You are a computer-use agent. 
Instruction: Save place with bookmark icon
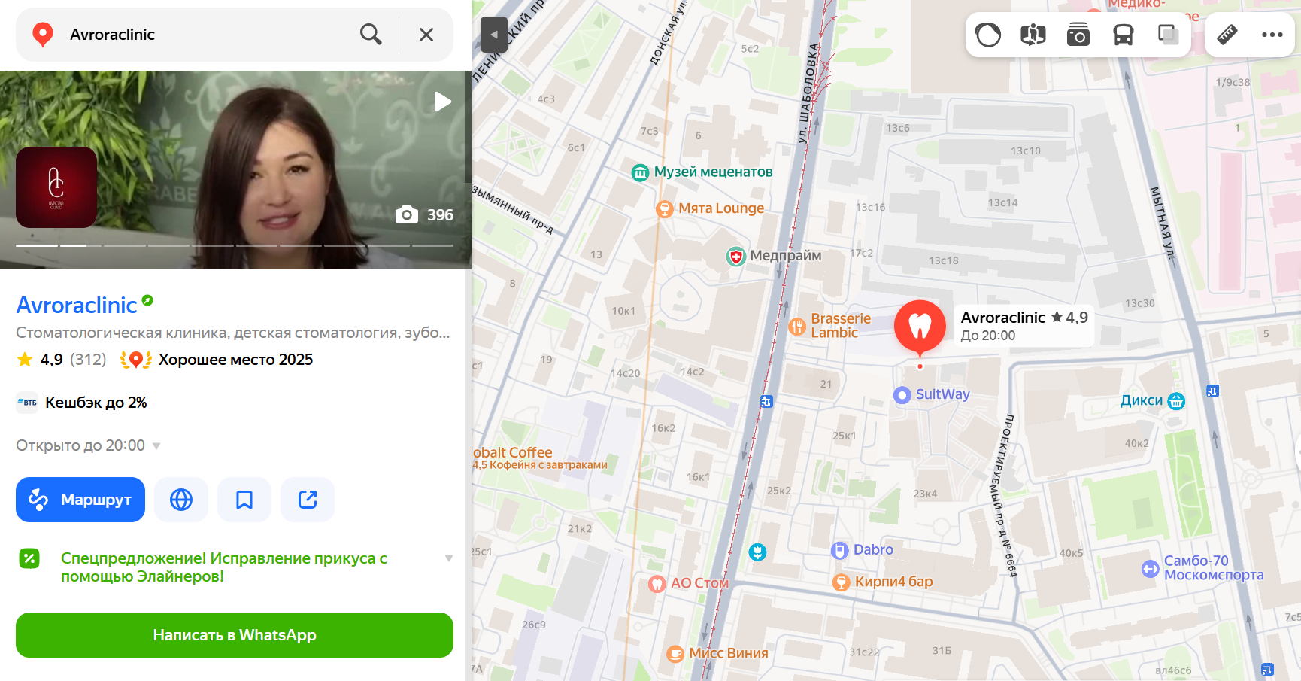pos(244,500)
